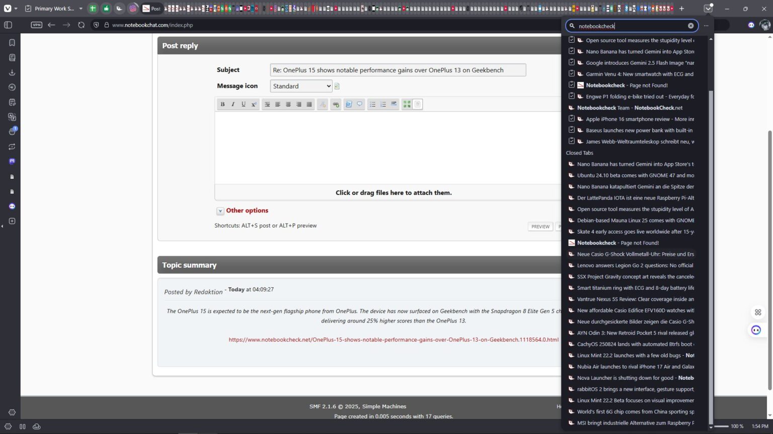Click the PREVIEW button
Screen dimensions: 773x434
(x=540, y=227)
